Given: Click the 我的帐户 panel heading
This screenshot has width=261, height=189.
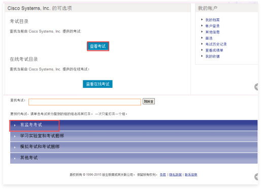Looking at the screenshot, I should pos(208,8).
